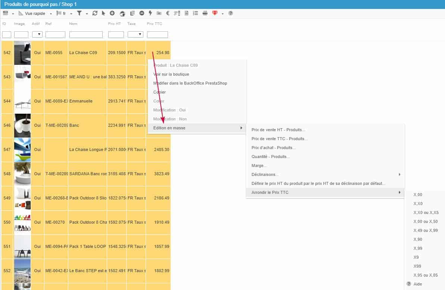Click the selection cursor icon
The width and height of the screenshot is (445, 290).
point(103,13)
